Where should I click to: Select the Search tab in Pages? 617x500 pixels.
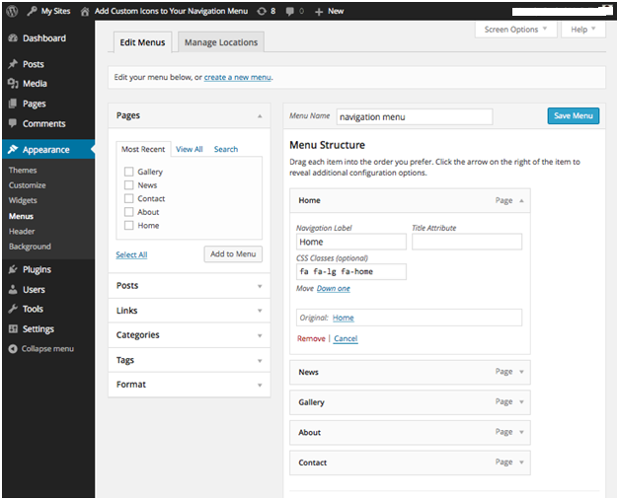[226, 149]
